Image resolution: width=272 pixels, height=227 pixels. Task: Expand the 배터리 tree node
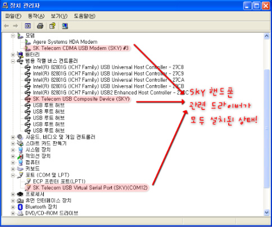13,55
